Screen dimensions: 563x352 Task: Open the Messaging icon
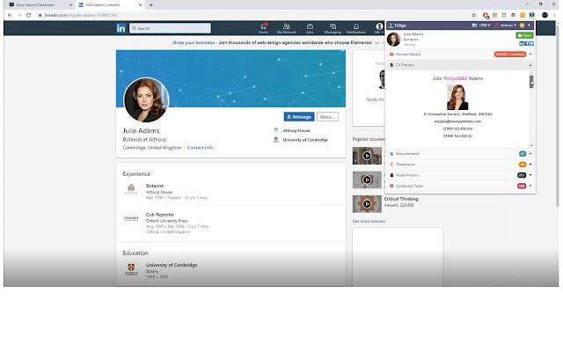(333, 28)
